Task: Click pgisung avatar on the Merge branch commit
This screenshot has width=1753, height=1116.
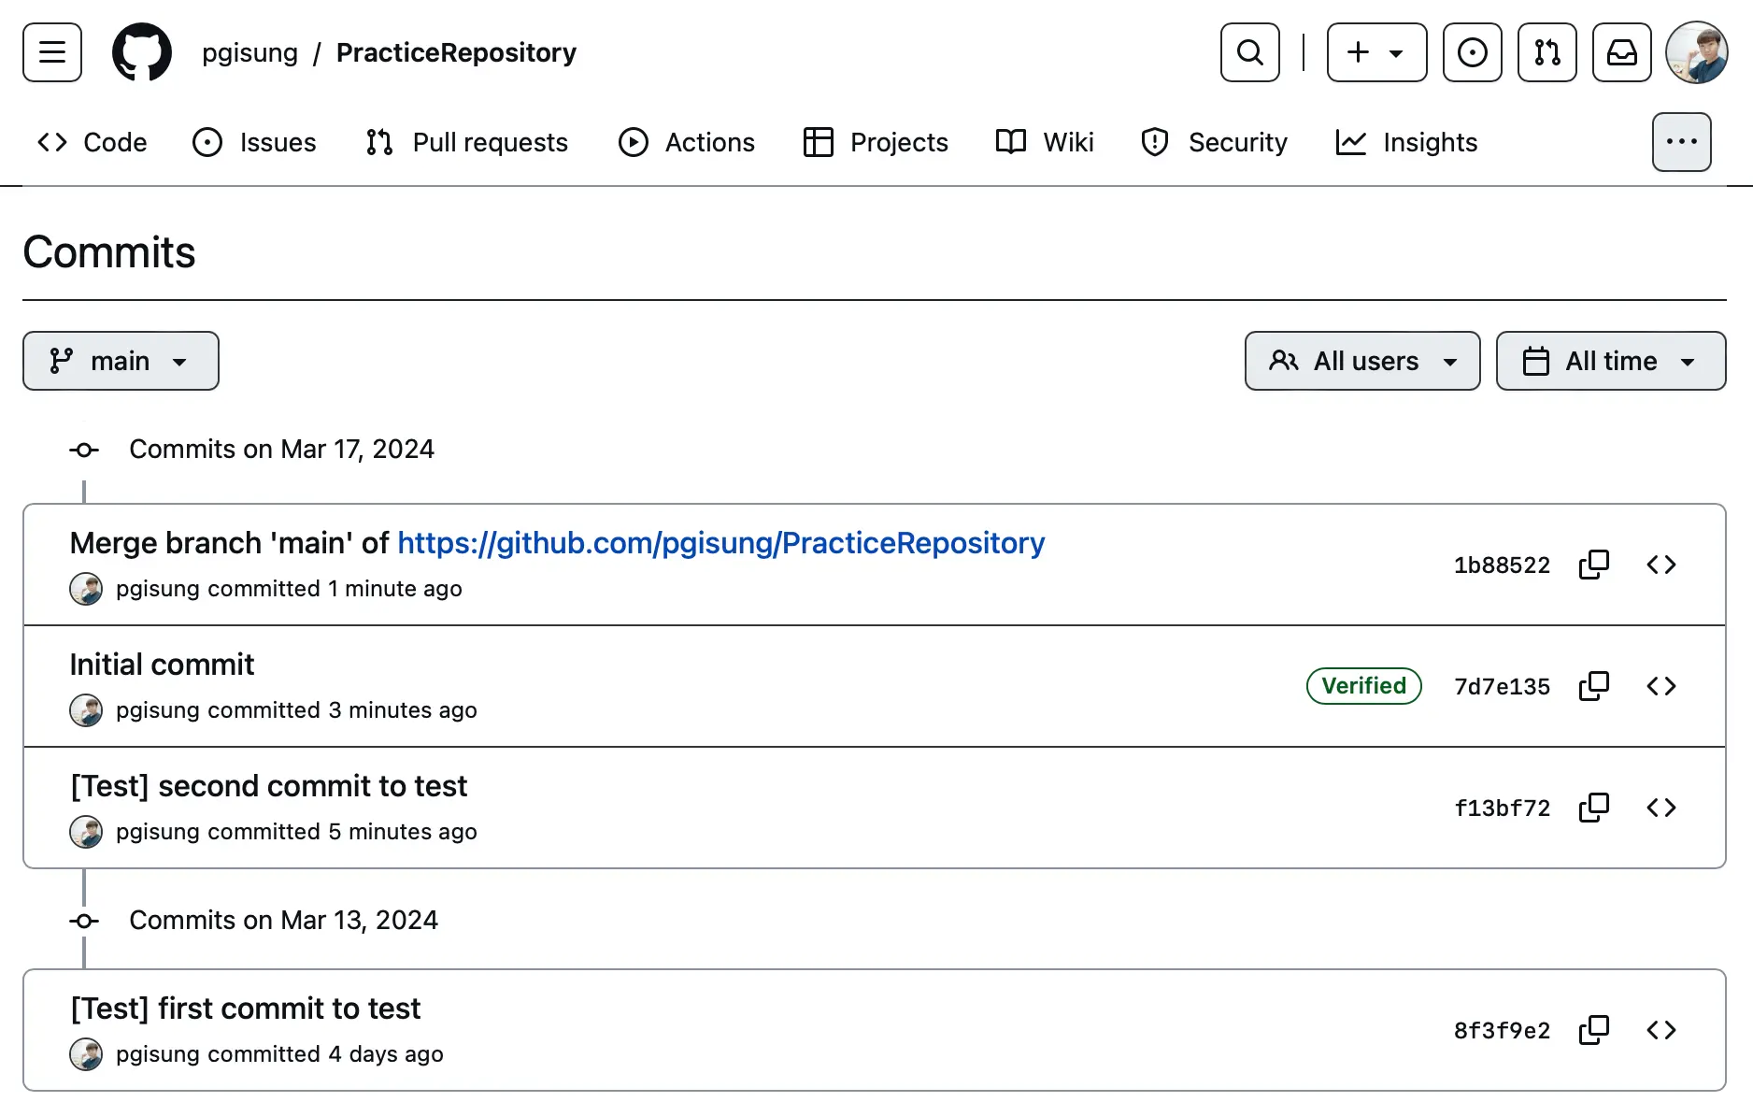Action: [x=86, y=589]
